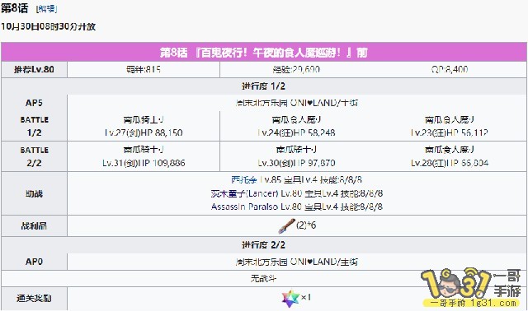Open the 茨木童子(Lancer) support link
This screenshot has height=311, width=528.
(245, 193)
